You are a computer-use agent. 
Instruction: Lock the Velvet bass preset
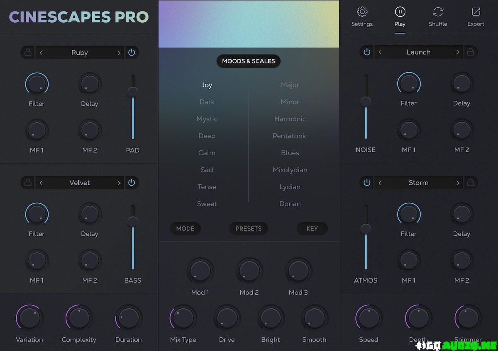click(x=28, y=183)
